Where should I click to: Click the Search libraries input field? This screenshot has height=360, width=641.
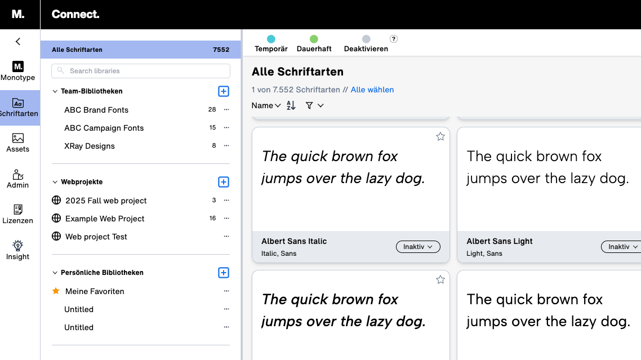(x=140, y=70)
